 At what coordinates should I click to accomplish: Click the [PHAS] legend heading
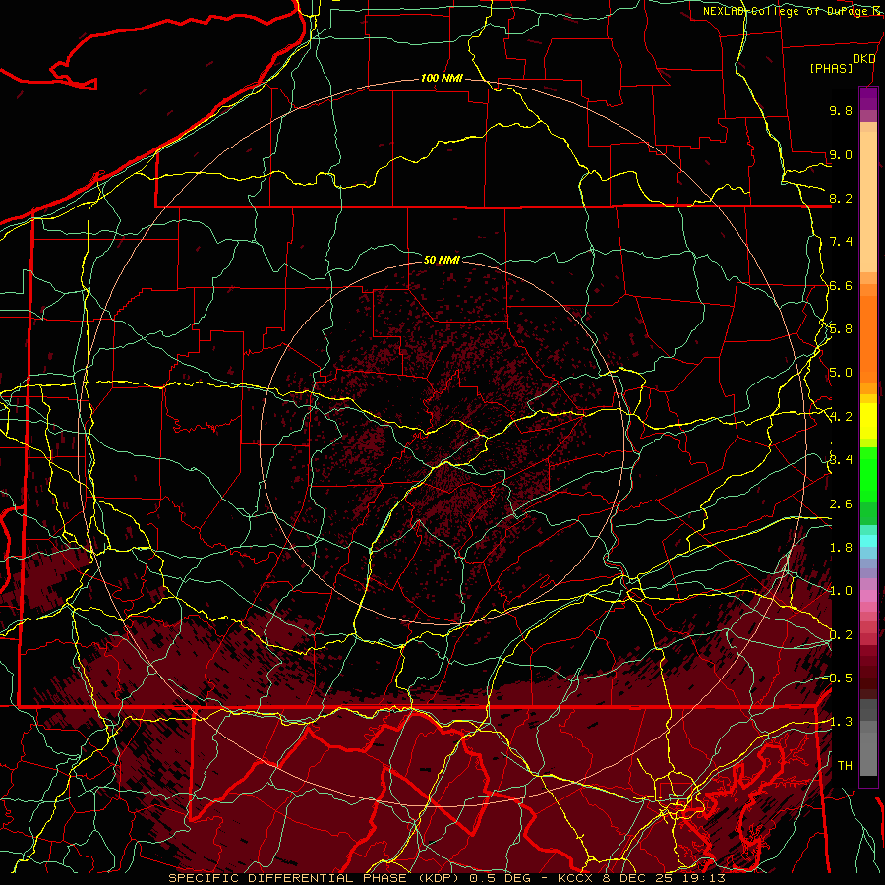click(x=831, y=68)
